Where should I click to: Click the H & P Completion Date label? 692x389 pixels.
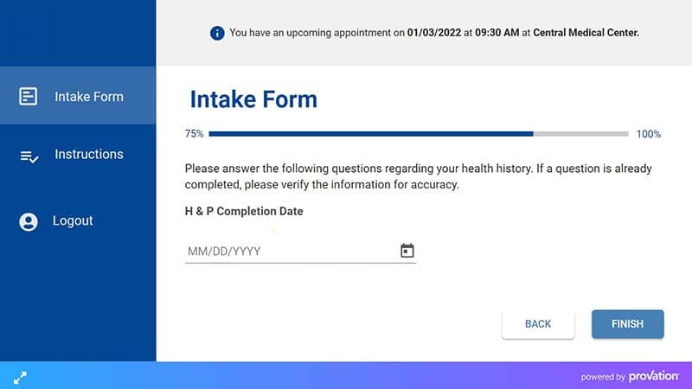coord(244,211)
